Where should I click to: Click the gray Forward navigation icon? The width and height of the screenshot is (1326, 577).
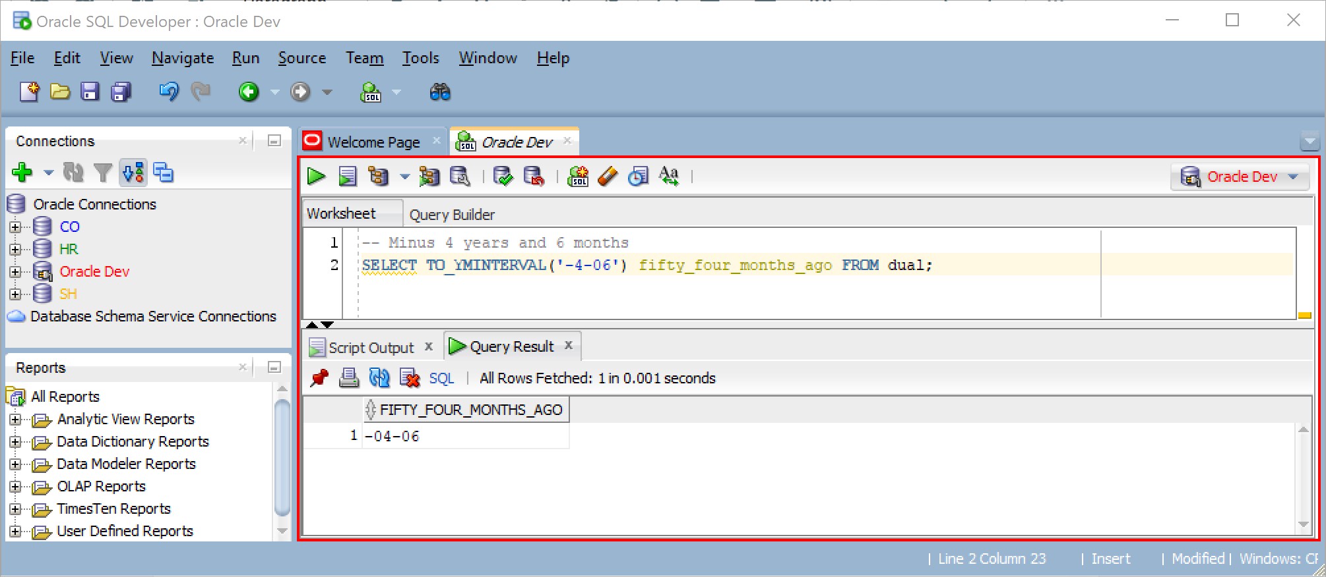[x=301, y=92]
